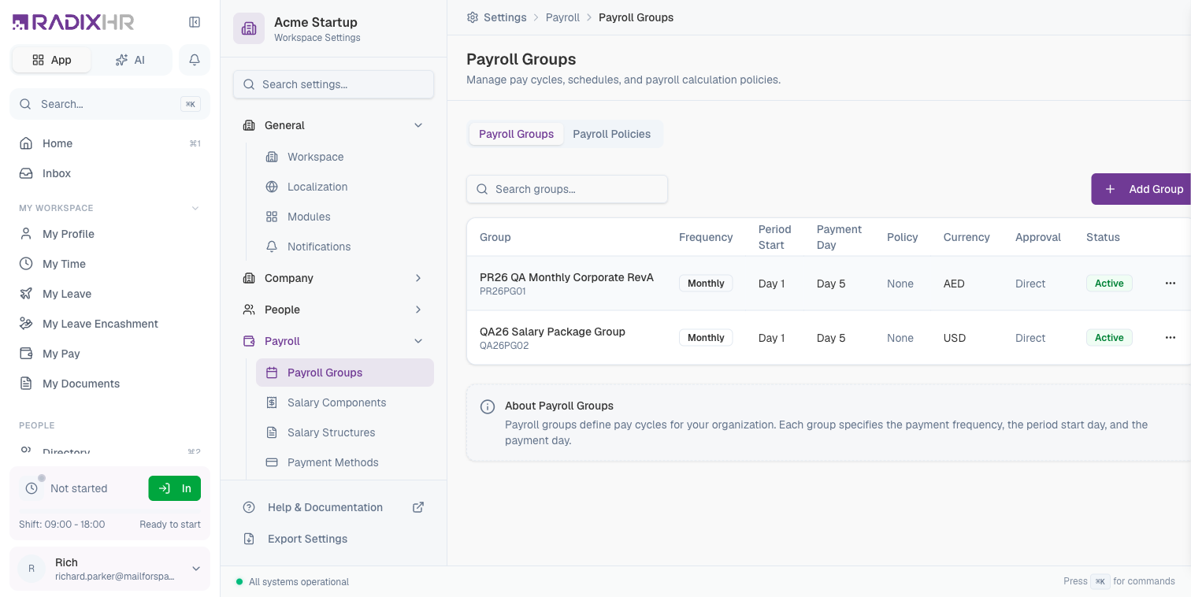The height and width of the screenshot is (597, 1191).
Task: Click the Currency column header
Action: point(967,237)
